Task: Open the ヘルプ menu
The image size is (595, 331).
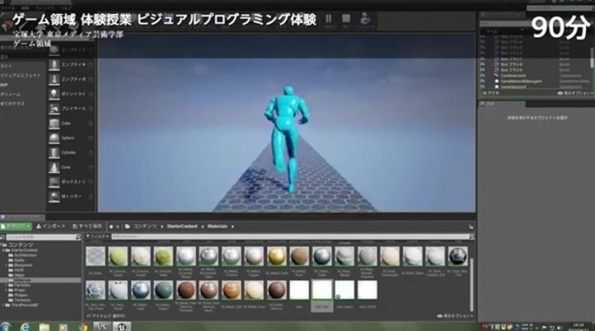Action: point(66,7)
